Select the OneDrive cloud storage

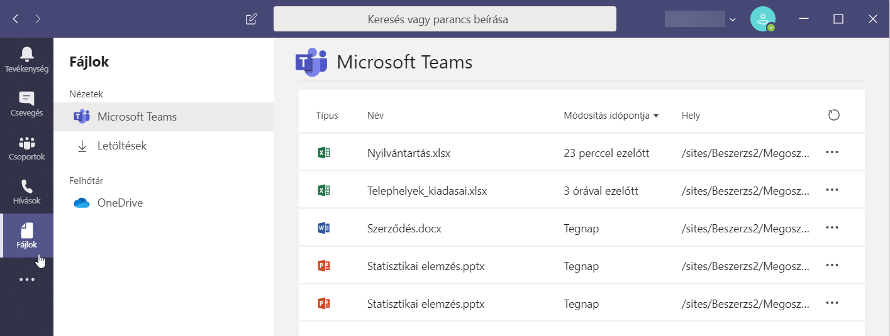click(x=120, y=203)
